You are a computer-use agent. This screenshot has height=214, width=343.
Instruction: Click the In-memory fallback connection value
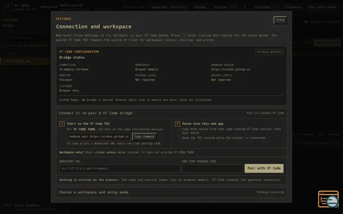tap(74, 69)
